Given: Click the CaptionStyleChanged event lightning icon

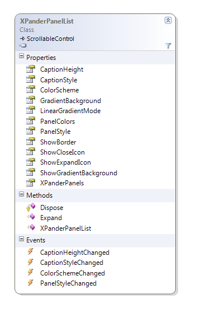Looking at the screenshot, I should [31, 262].
